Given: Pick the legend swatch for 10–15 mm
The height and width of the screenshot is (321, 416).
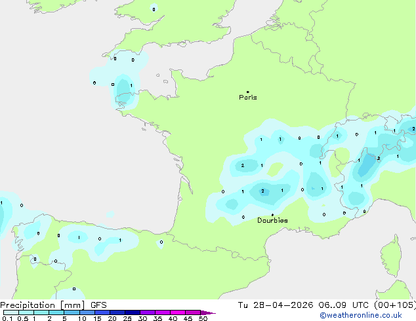Looking at the screenshot, I should [87, 312].
